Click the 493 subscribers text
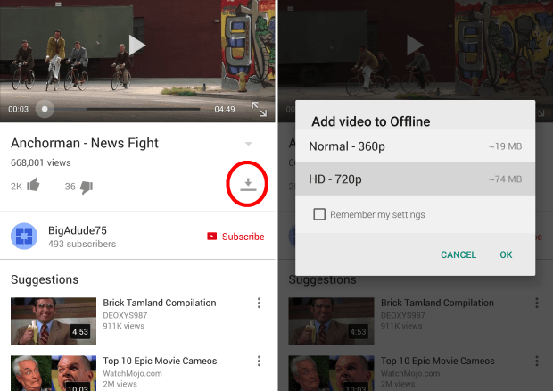This screenshot has height=391, width=553. coord(82,245)
